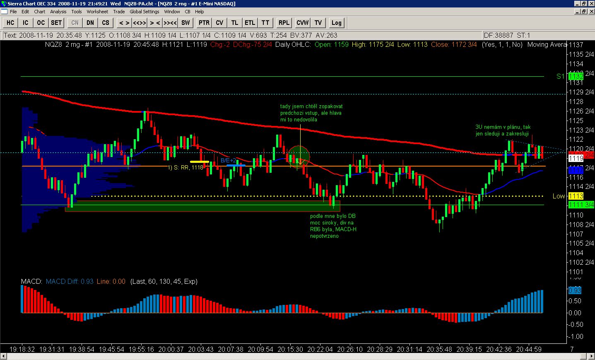Select the TL trend line tool
The width and height of the screenshot is (595, 360).
tap(235, 23)
